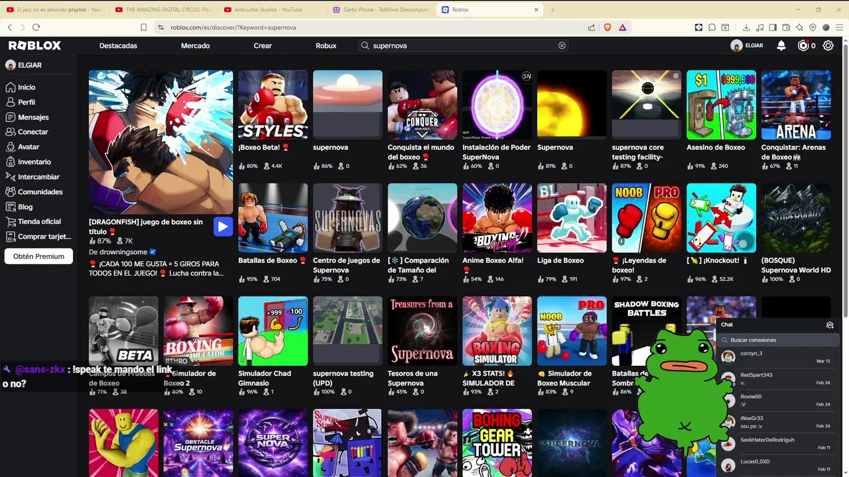
Task: Open a new browser tab with the plus
Action: coord(553,9)
